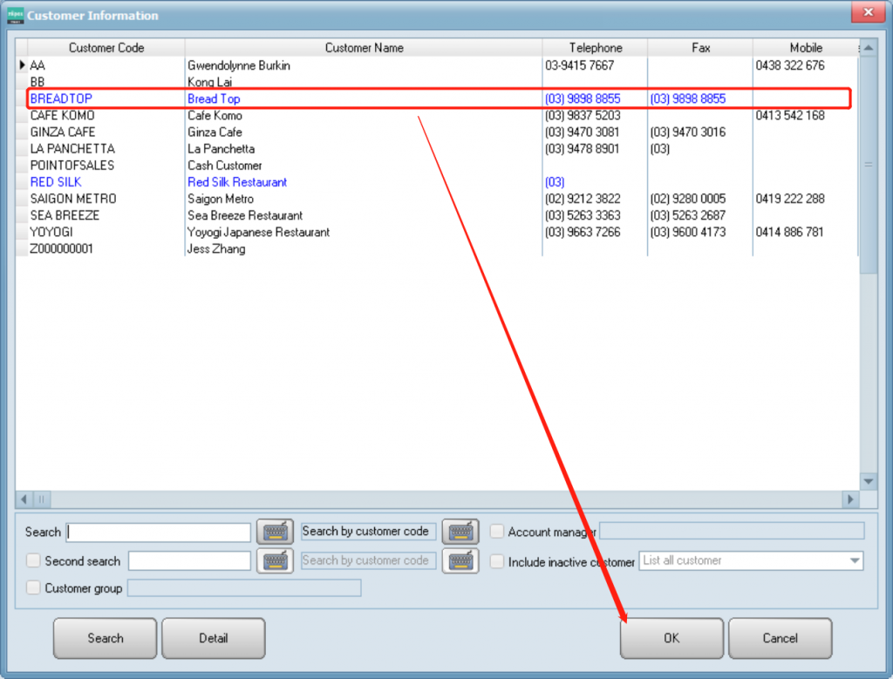Click the upper 'Search by customer code' selector
The image size is (893, 679).
point(365,532)
